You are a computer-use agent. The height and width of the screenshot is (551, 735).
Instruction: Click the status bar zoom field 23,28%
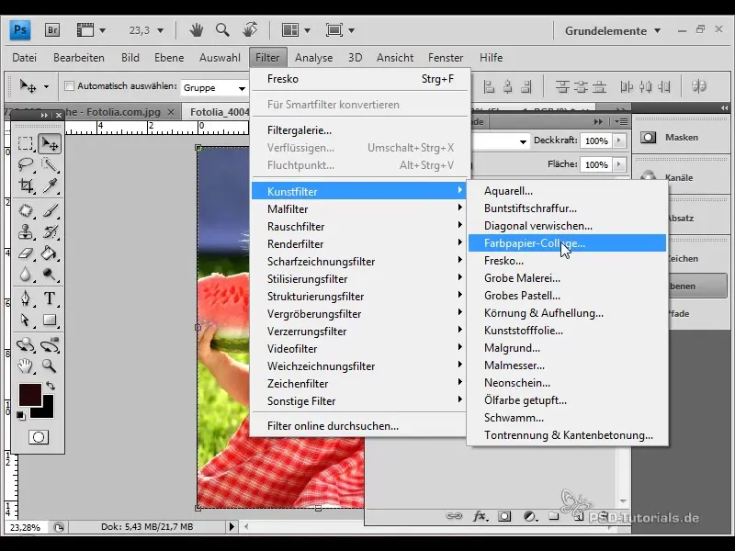tap(26, 527)
